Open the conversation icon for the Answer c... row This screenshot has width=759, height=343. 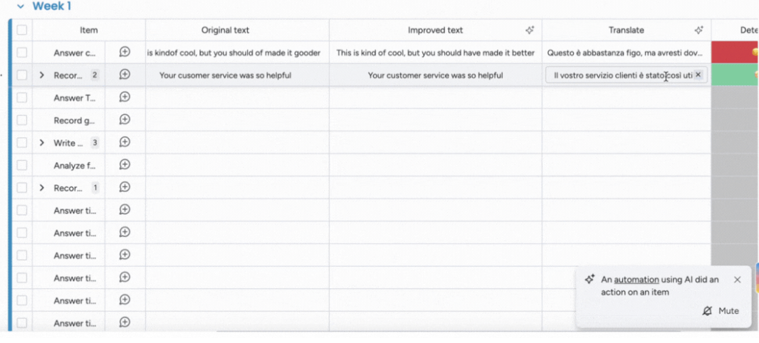pos(125,52)
